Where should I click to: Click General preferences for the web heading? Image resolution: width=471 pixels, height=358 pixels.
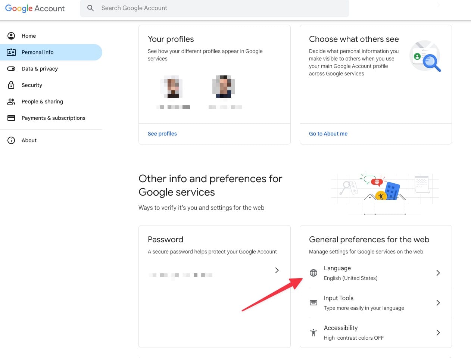[x=369, y=240]
